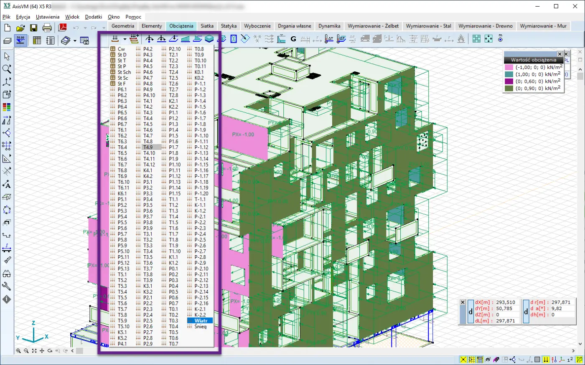Open the load case dropdown arrow
Screen dimensions: 585x365
[125, 39]
